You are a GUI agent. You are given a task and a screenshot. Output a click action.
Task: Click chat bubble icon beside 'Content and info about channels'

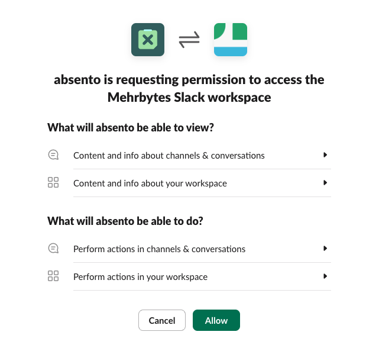coord(53,155)
